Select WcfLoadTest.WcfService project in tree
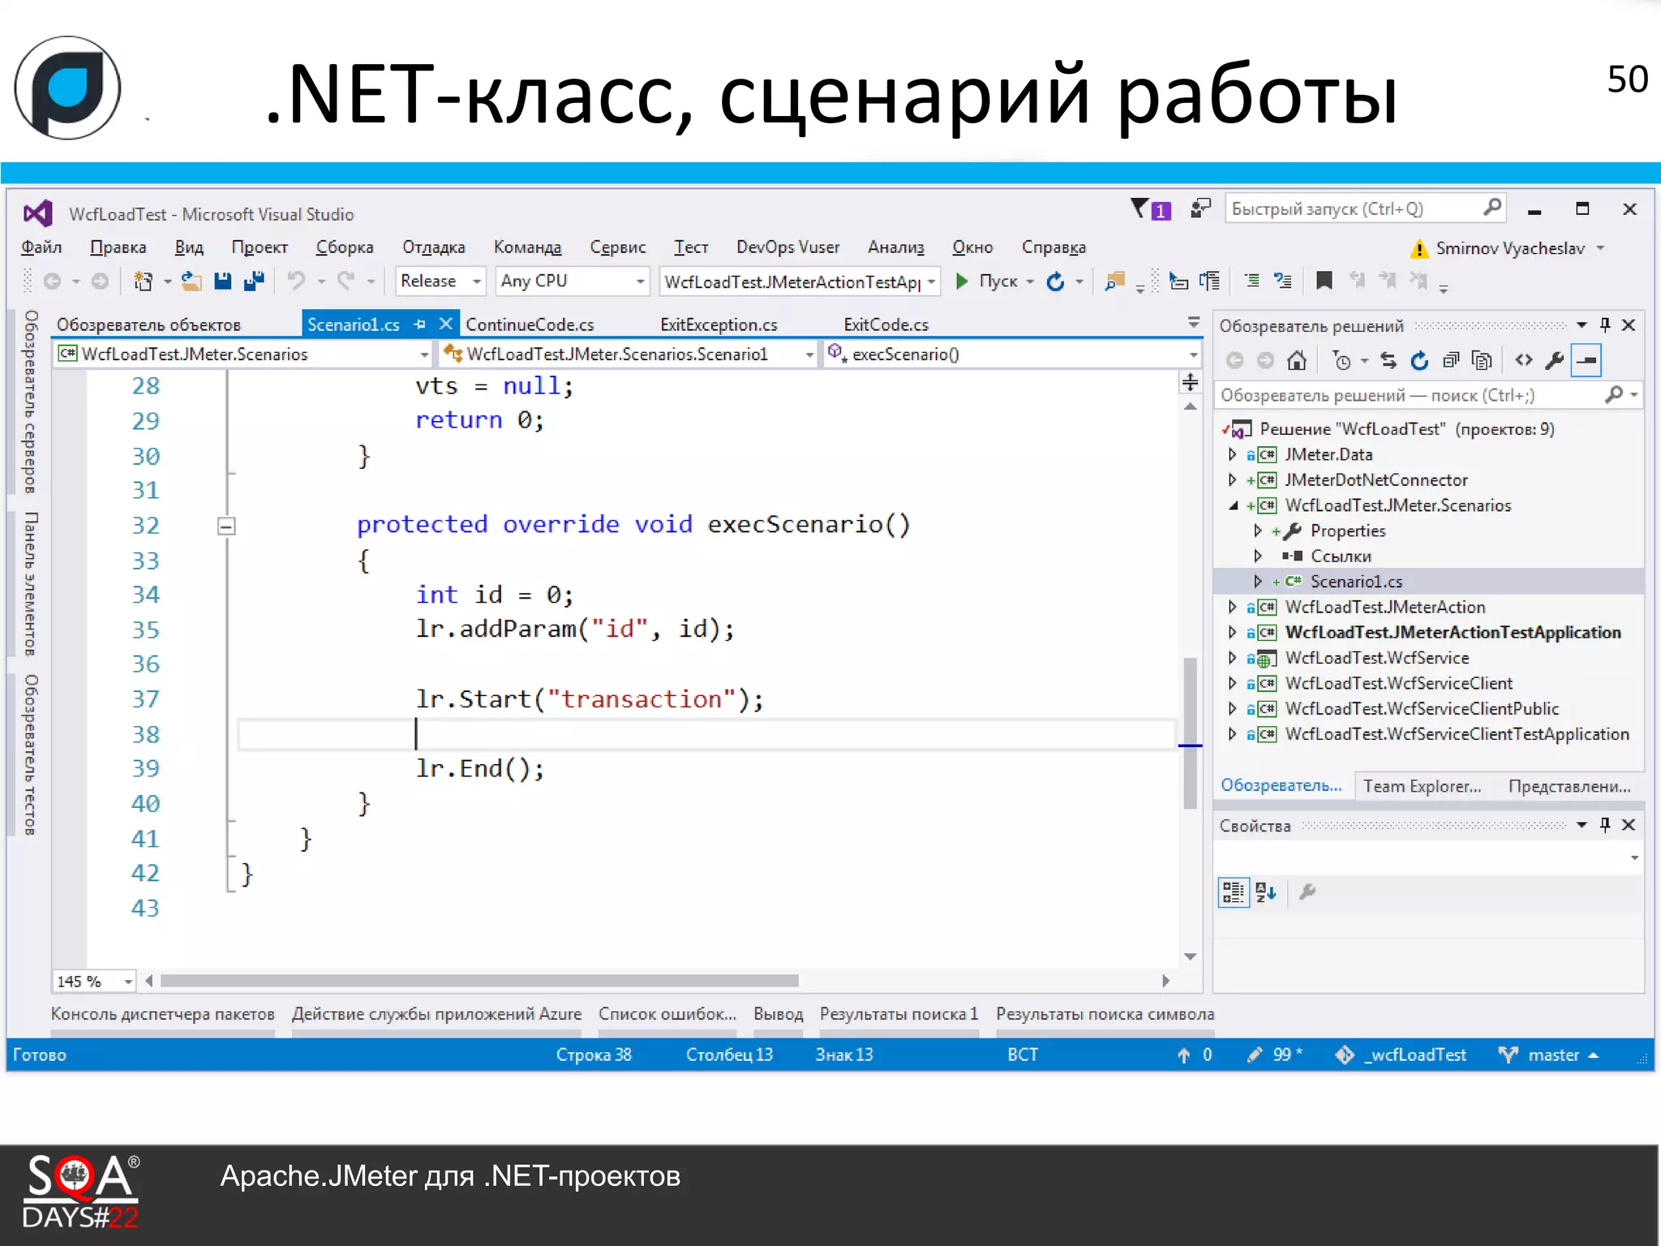The width and height of the screenshot is (1661, 1246). coord(1377,658)
